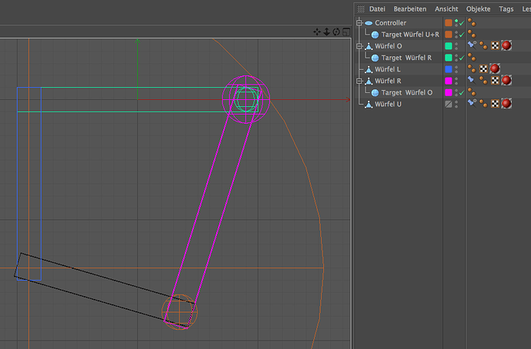Click the viewport move camera icon
Screen dimensions: 531x349
coord(317,32)
